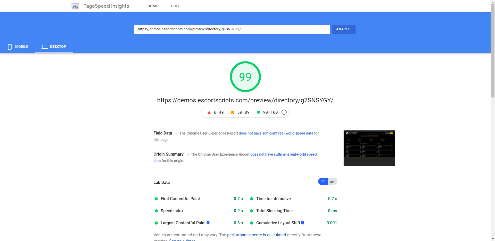Click the Total Blocking Time label

pyautogui.click(x=274, y=211)
